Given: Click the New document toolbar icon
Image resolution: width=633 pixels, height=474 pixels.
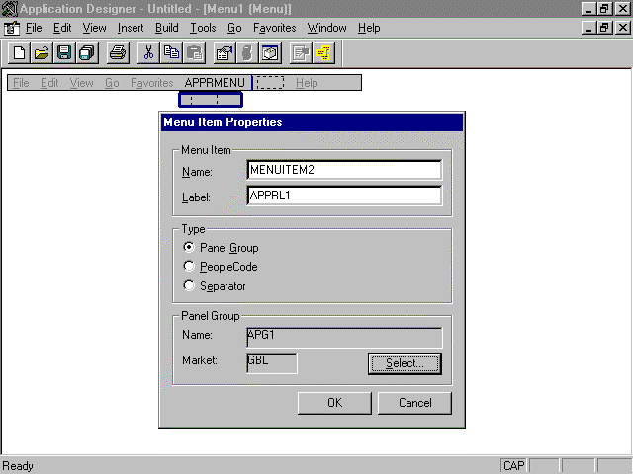Looking at the screenshot, I should [x=20, y=52].
